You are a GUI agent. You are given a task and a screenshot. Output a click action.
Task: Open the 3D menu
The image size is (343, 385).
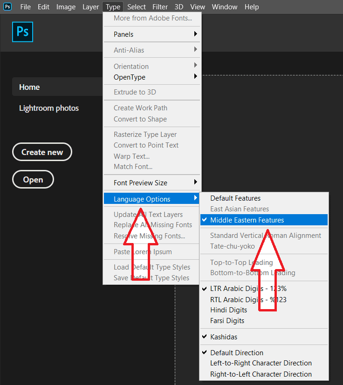[179, 7]
